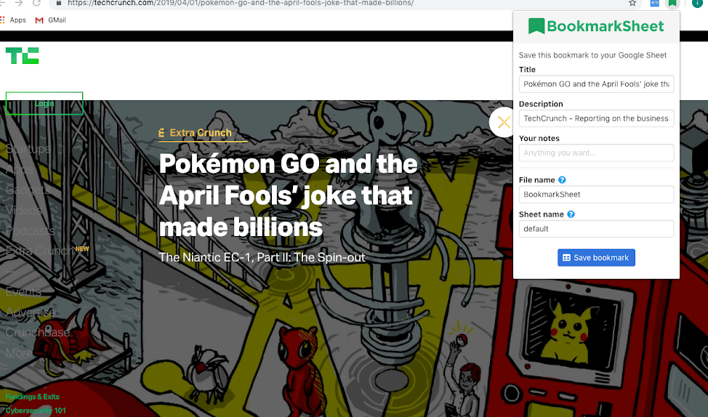Open Cybersecurity 101 link

(36, 410)
